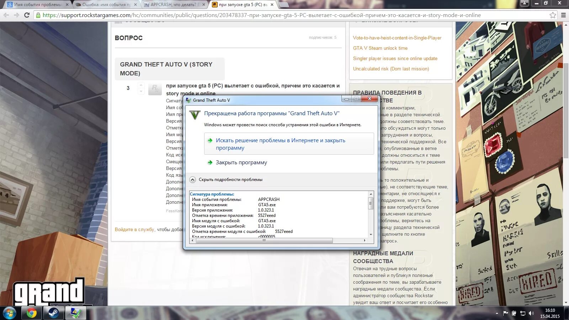Click the Войдите в службу link
The image size is (569, 320).
pyautogui.click(x=134, y=229)
